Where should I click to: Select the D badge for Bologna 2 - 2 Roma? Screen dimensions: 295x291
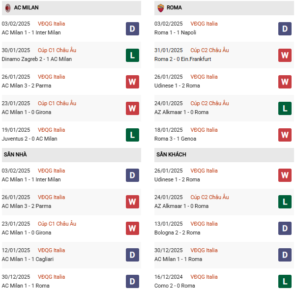tap(285, 229)
